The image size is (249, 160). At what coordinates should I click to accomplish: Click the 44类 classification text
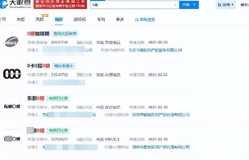tap(108, 107)
